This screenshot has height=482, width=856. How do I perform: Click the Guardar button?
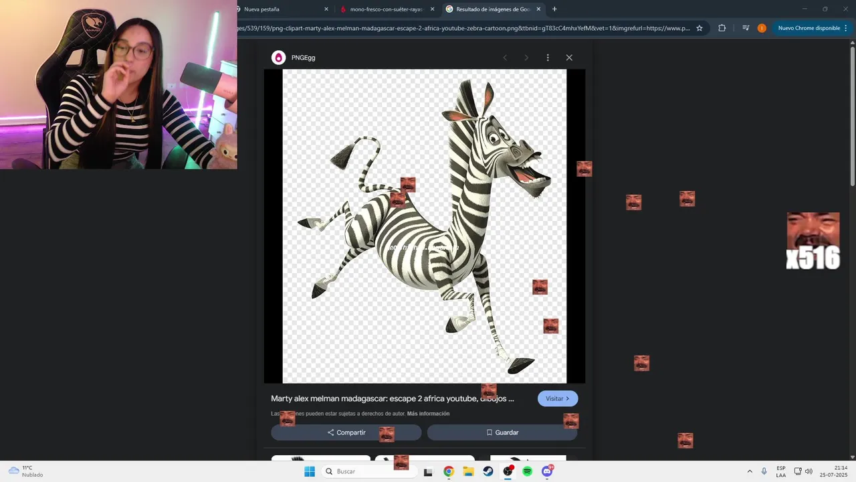(502, 432)
